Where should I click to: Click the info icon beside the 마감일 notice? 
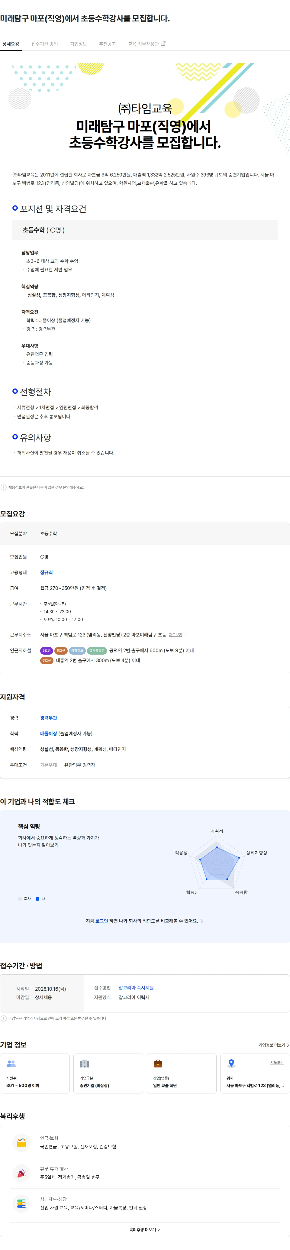(x=4, y=1018)
